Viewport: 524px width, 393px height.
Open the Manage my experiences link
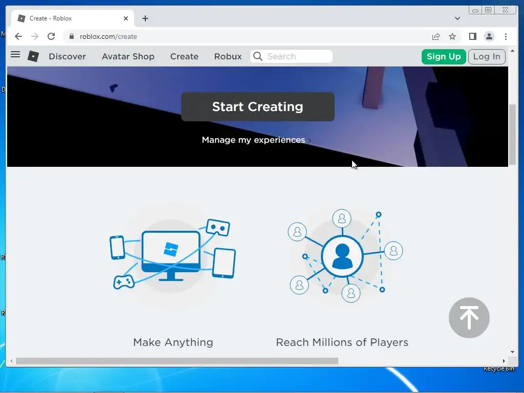pyautogui.click(x=256, y=140)
